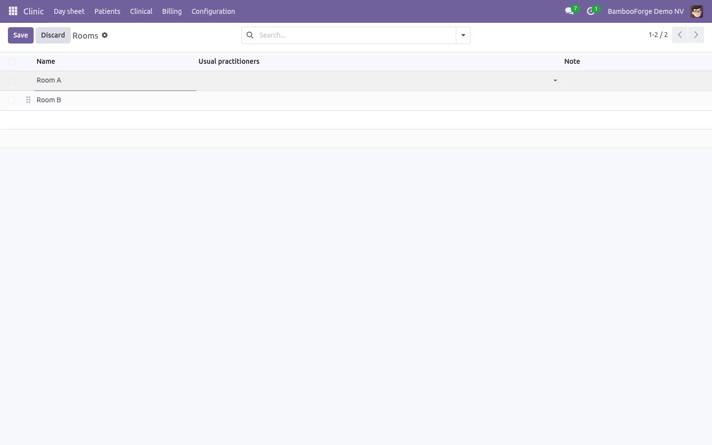Tick the Room A row checkbox
Screen dimensions: 712x445
click(11, 81)
